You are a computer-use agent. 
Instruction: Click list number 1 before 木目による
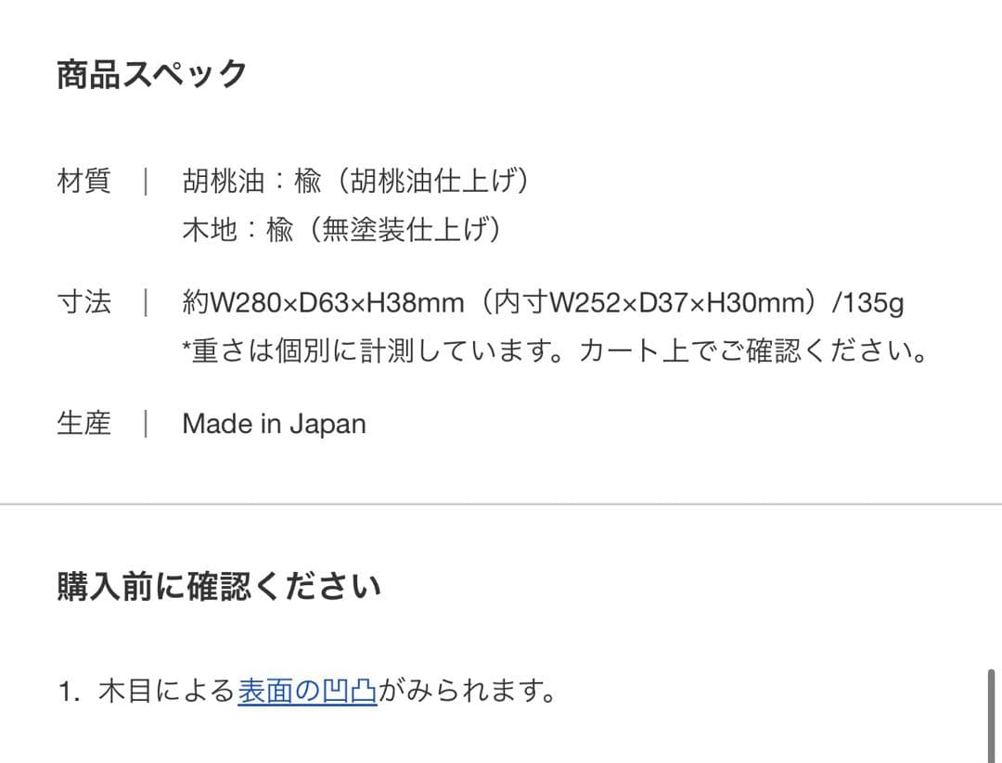pyautogui.click(x=69, y=693)
